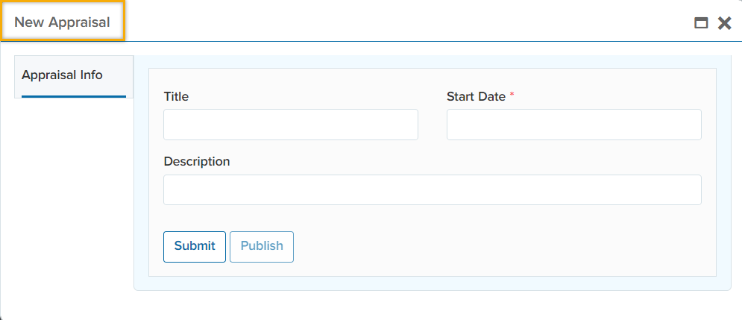Click the Start Date label text
Image resolution: width=742 pixels, height=320 pixels.
(476, 96)
